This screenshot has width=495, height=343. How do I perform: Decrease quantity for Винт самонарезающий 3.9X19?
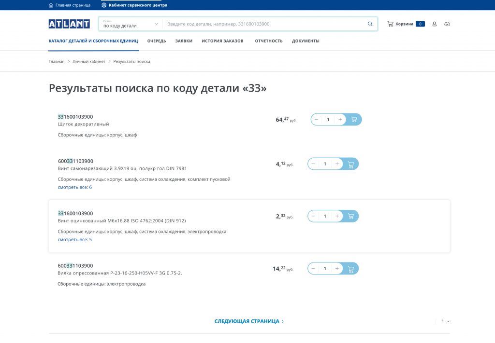pos(313,164)
